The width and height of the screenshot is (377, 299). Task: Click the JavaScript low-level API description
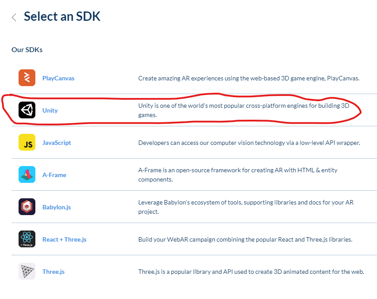(x=249, y=143)
